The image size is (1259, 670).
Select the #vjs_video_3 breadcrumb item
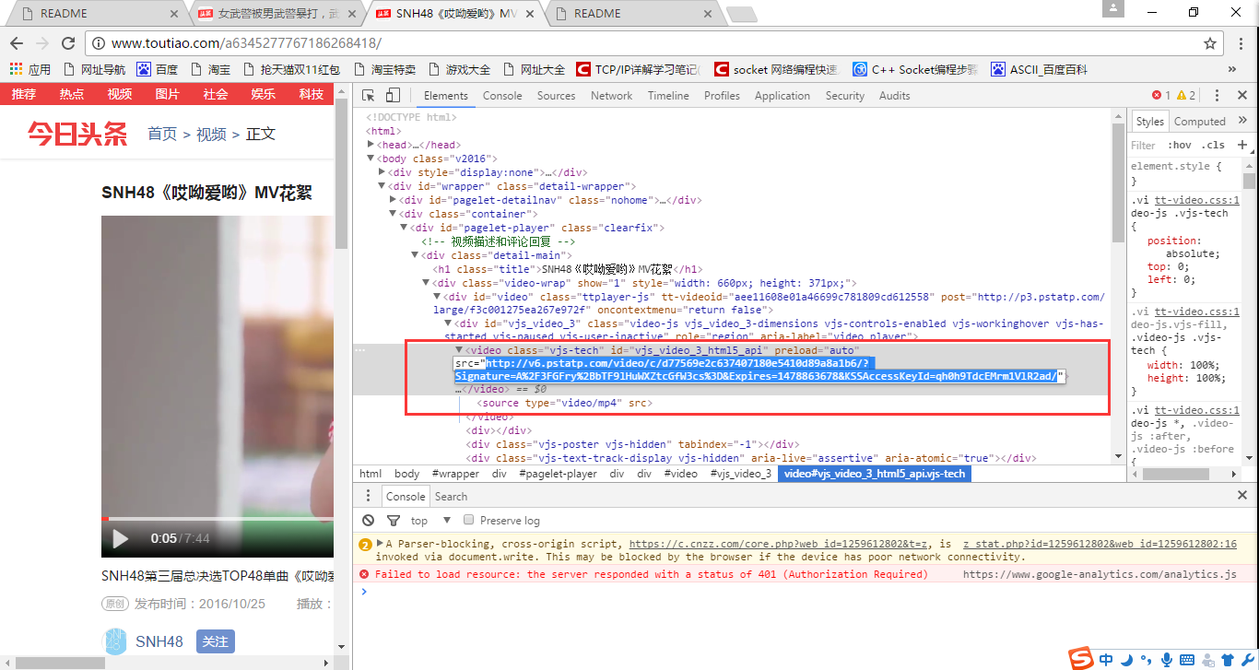pyautogui.click(x=741, y=474)
